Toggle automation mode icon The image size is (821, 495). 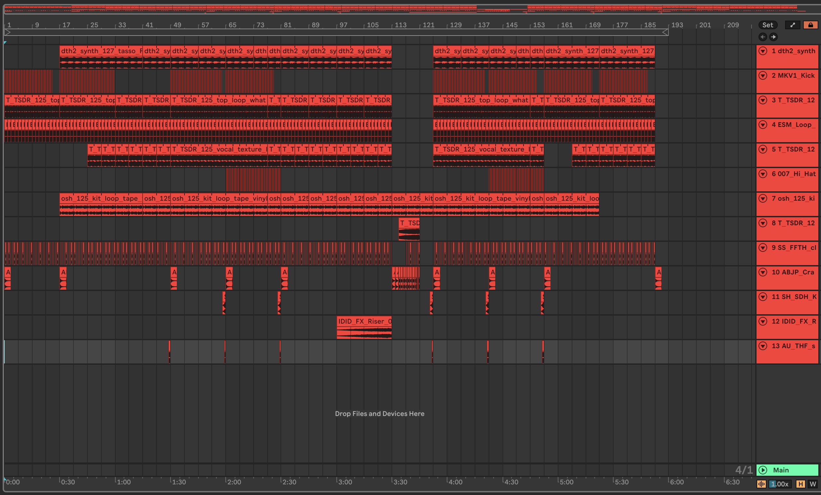point(792,25)
